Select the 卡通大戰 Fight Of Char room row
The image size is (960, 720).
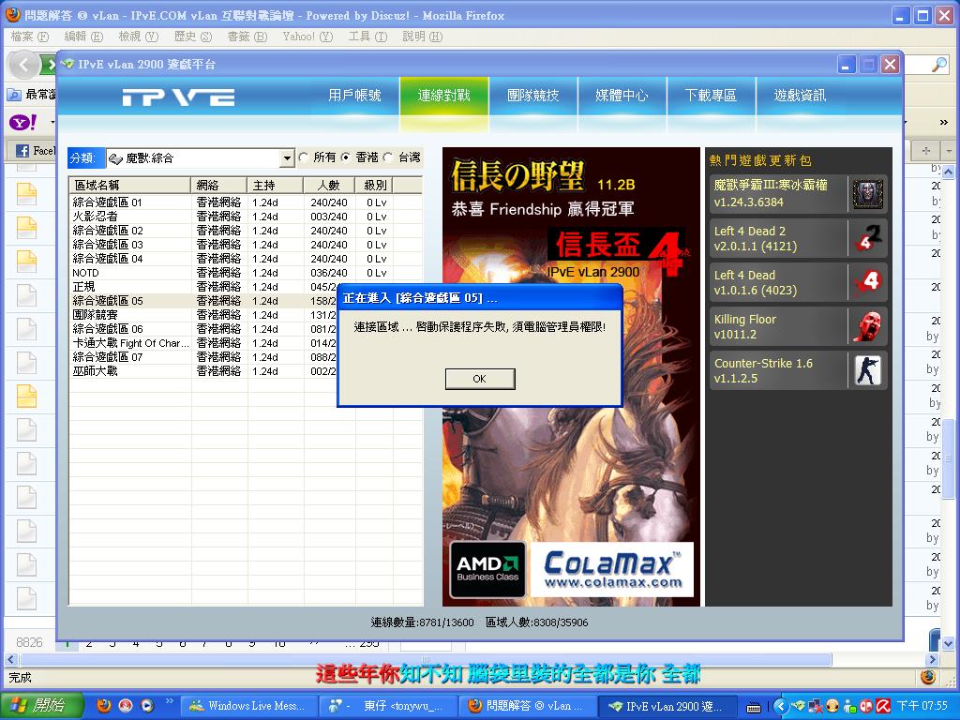click(x=203, y=343)
